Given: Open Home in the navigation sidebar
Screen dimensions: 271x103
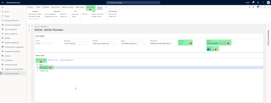Looking at the screenshot, I should pos(7,12).
